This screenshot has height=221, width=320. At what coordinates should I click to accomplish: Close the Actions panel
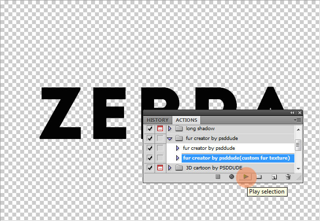pyautogui.click(x=300, y=113)
